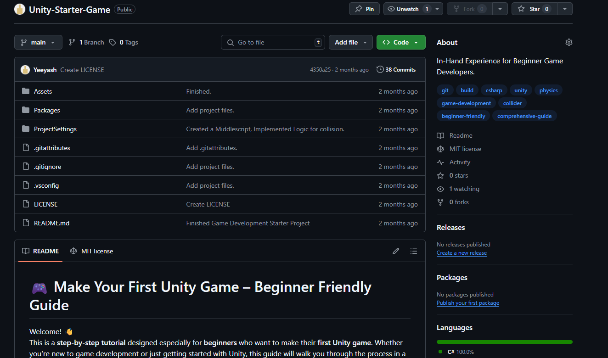Open the main branch selector dropdown
Viewport: 608px width, 358px height.
[x=38, y=42]
